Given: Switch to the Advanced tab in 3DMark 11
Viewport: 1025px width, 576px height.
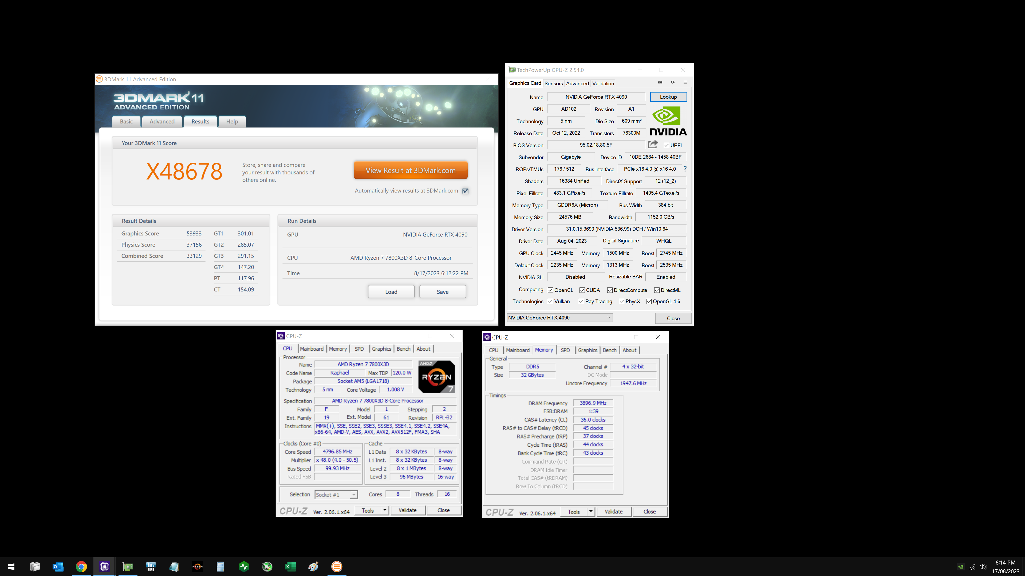Looking at the screenshot, I should click(162, 122).
